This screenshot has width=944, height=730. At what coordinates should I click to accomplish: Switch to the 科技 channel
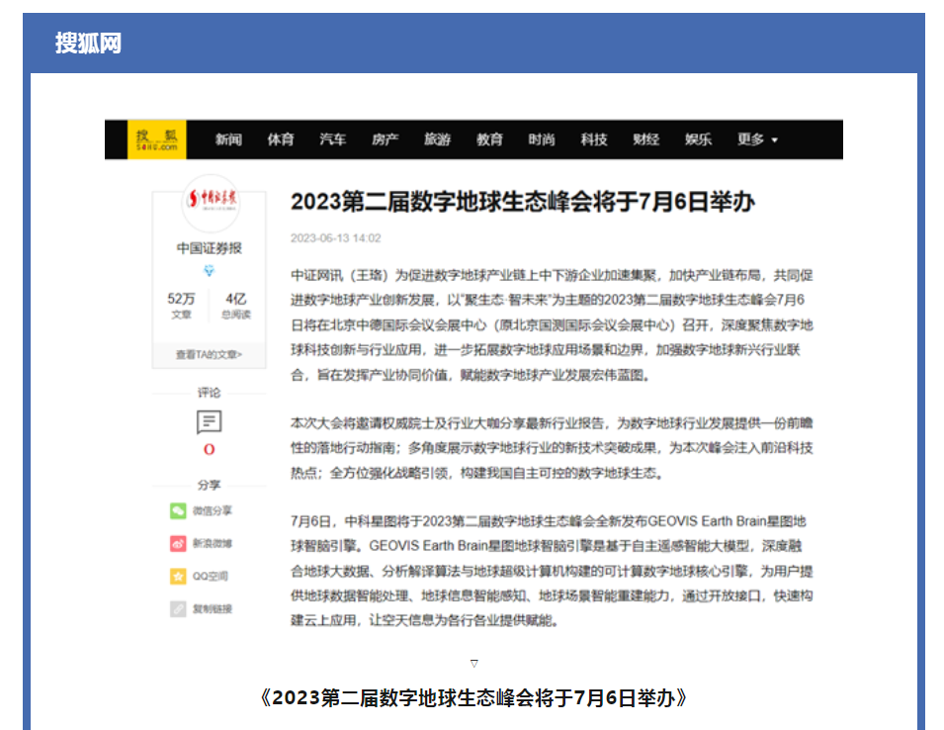click(x=594, y=139)
